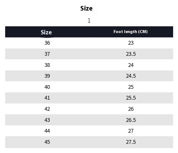Click size 37 in the size column
The image size is (178, 153).
[x=47, y=54]
